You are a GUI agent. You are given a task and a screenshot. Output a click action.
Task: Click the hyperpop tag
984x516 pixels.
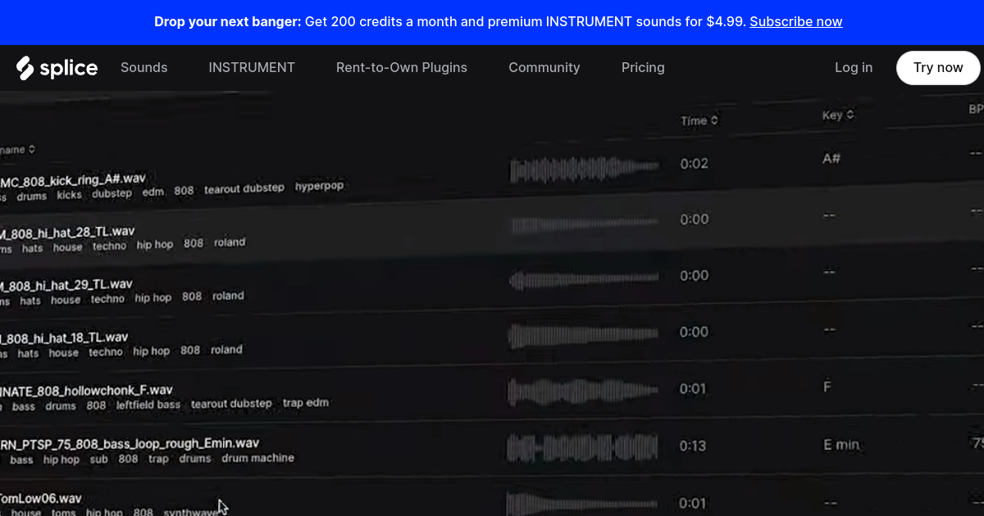pyautogui.click(x=320, y=186)
